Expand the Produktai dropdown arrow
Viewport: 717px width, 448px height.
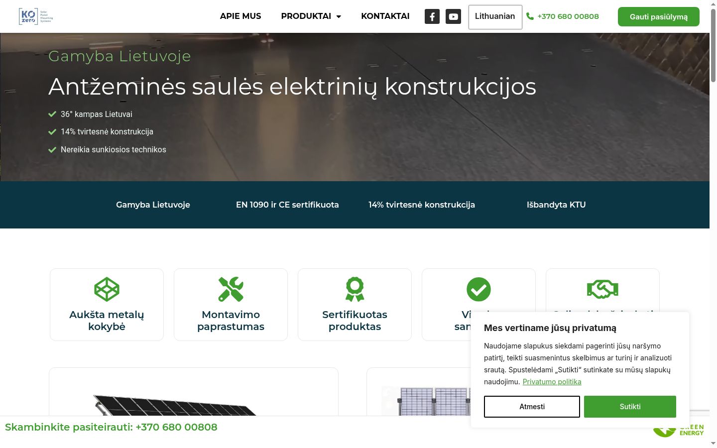click(339, 16)
